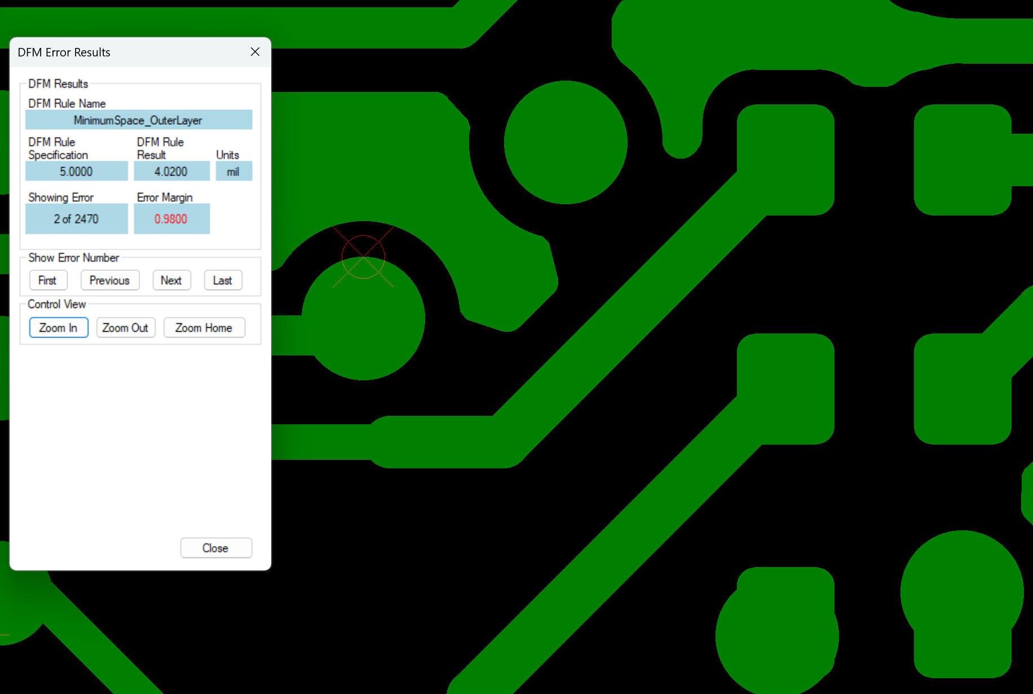Go to the Previous error

click(x=110, y=280)
